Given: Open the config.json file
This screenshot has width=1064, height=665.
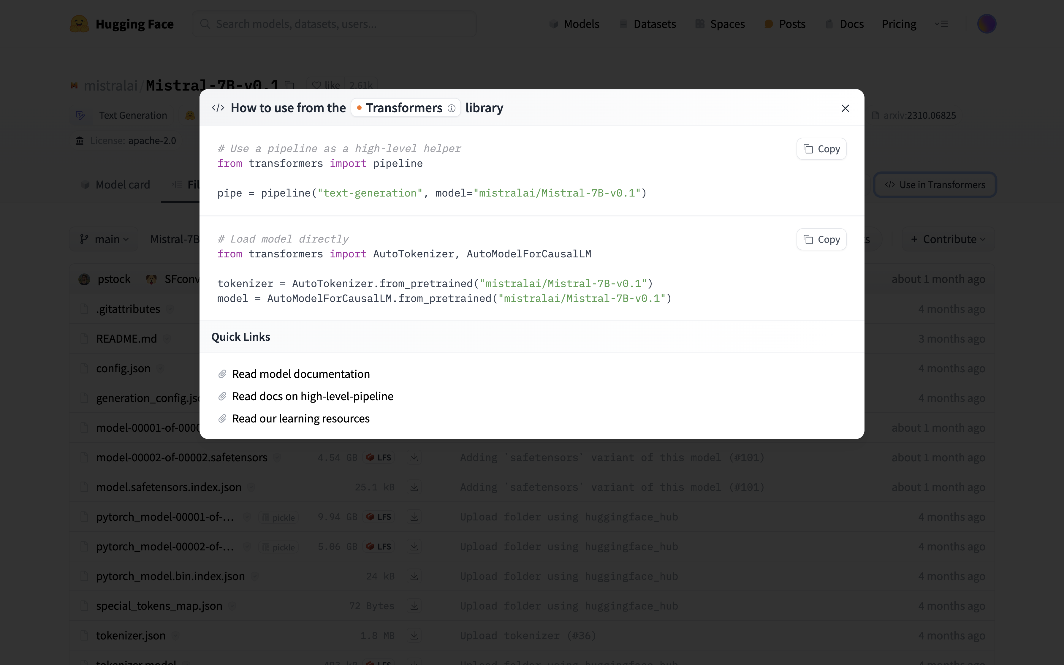Looking at the screenshot, I should [x=123, y=368].
